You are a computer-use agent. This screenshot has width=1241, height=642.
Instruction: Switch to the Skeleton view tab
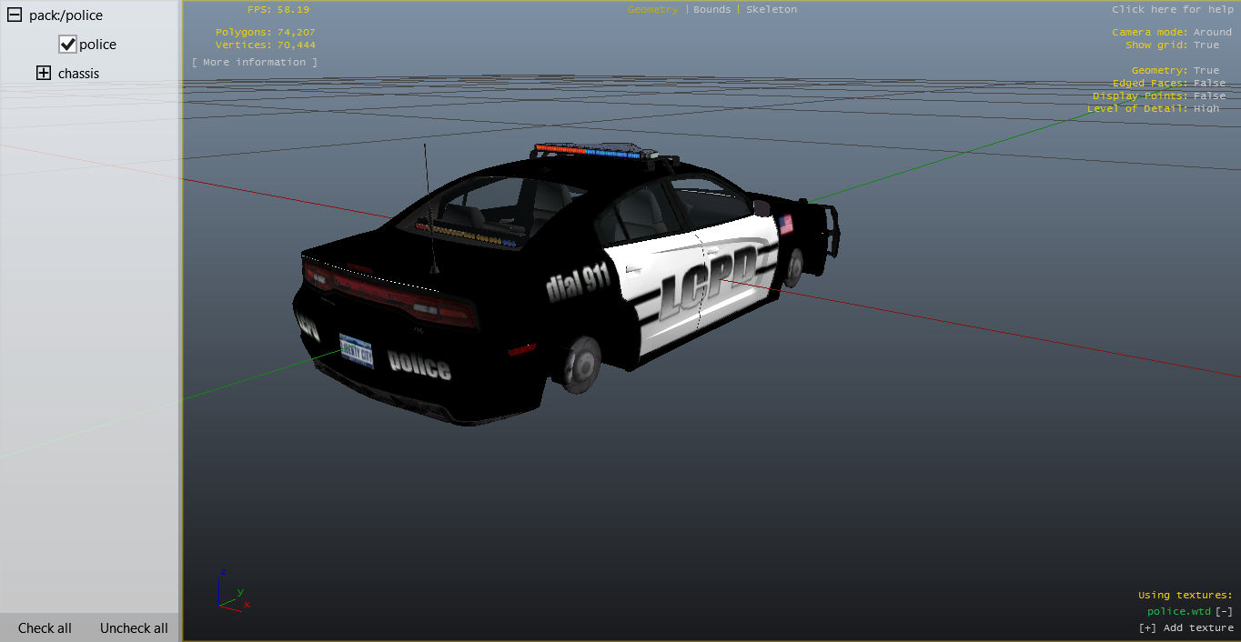point(772,10)
